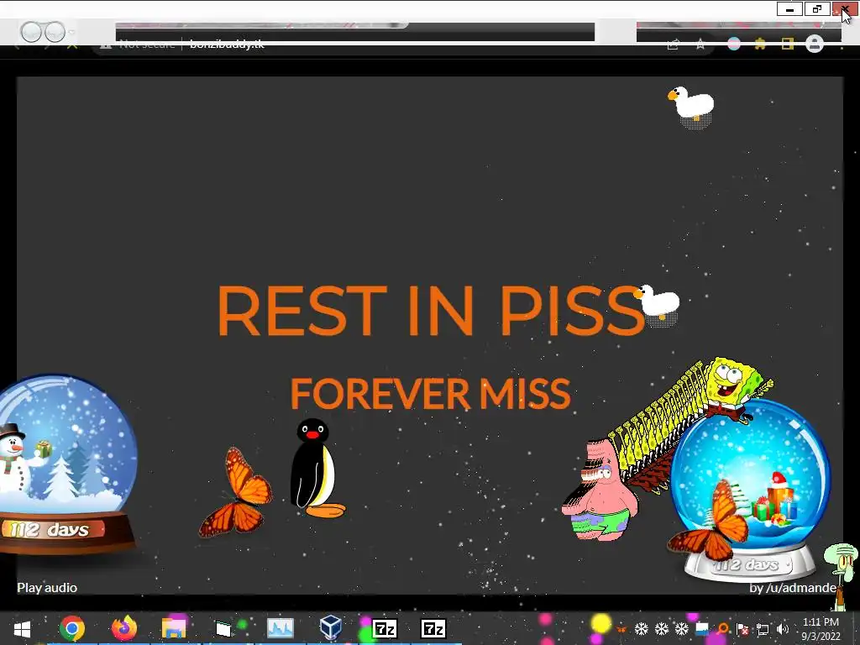Close the browser window
The width and height of the screenshot is (860, 645).
(x=845, y=9)
